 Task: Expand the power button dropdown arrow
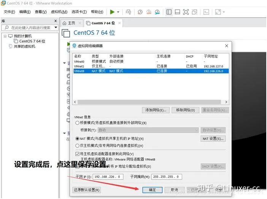point(118,12)
